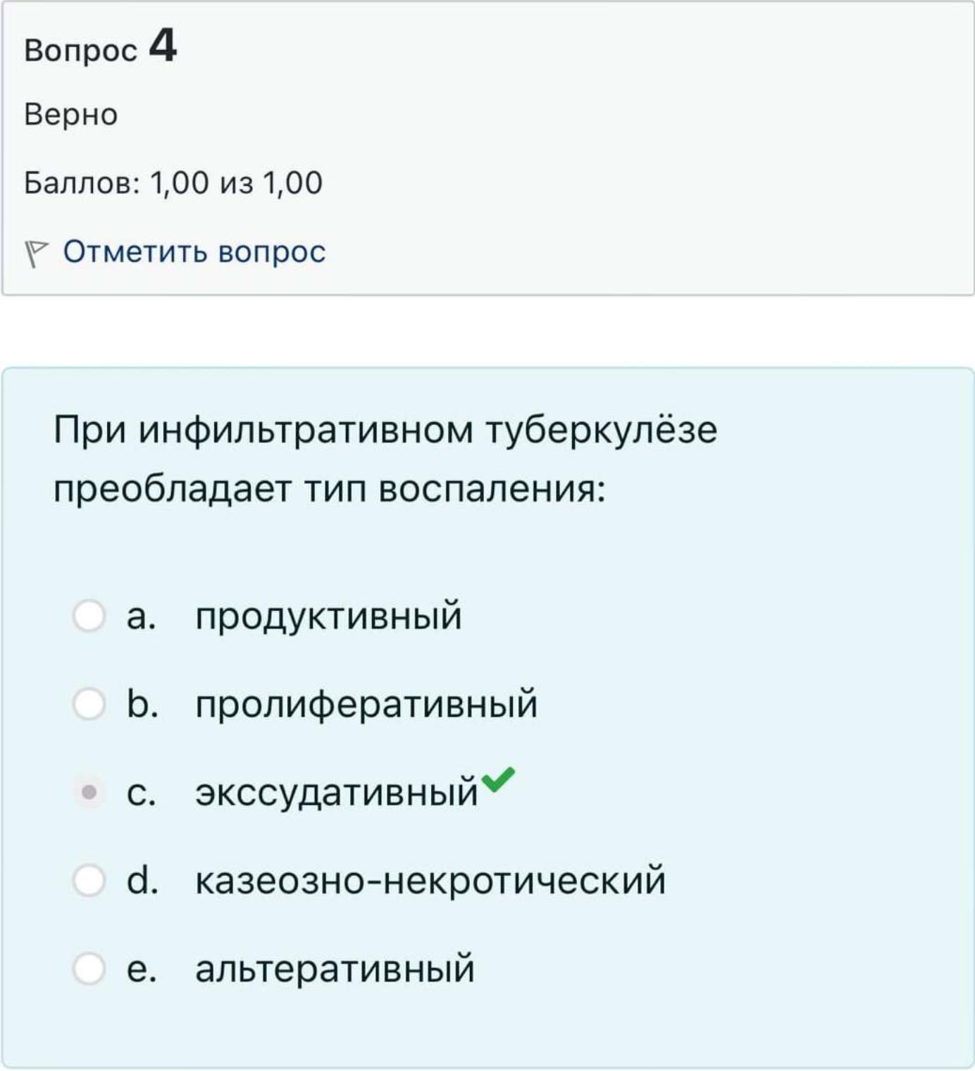Choose the answer пролиферативный

pos(366,705)
